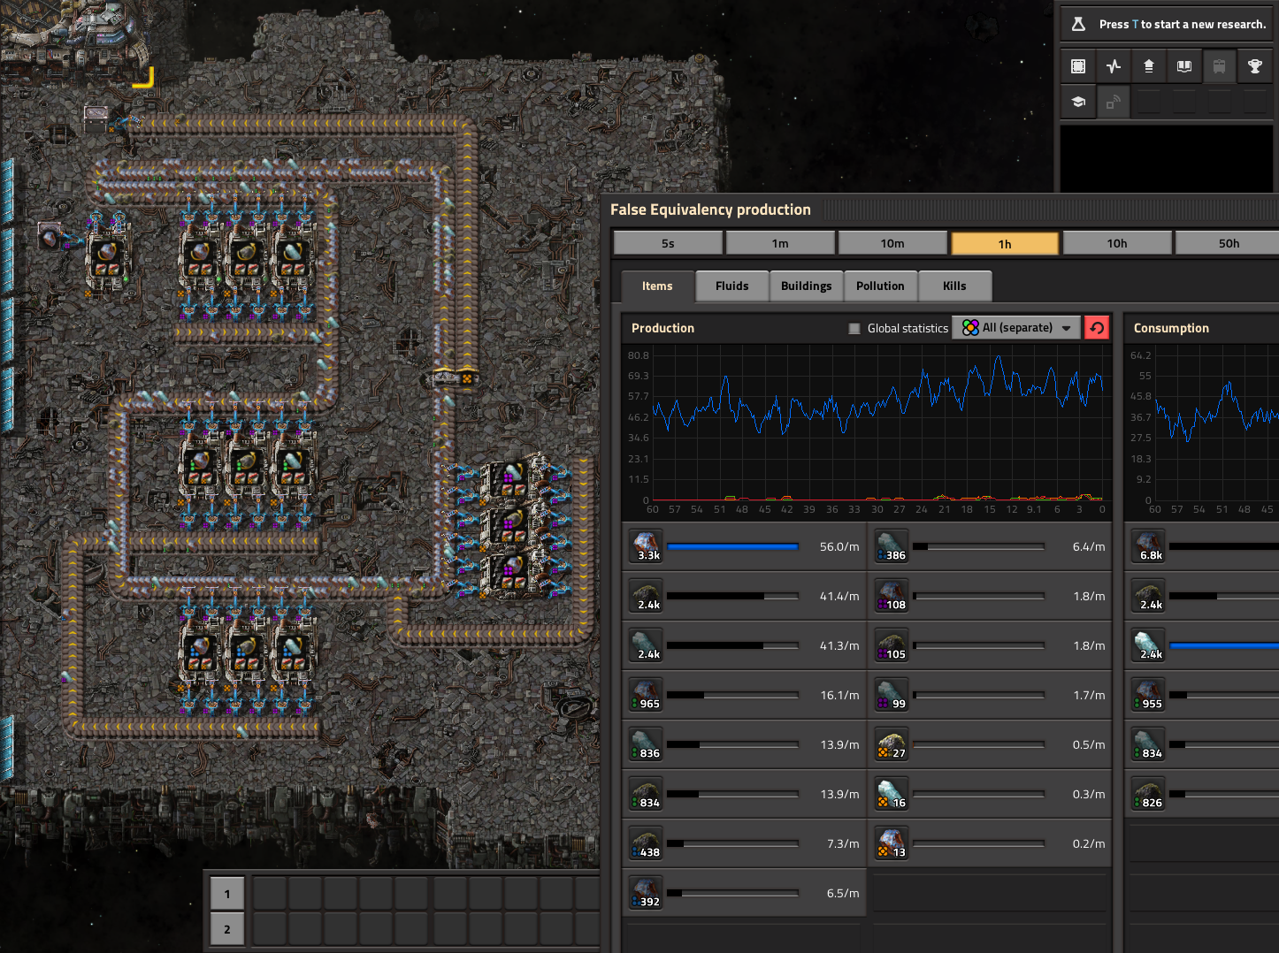Switch to the Fluids tab

point(732,286)
